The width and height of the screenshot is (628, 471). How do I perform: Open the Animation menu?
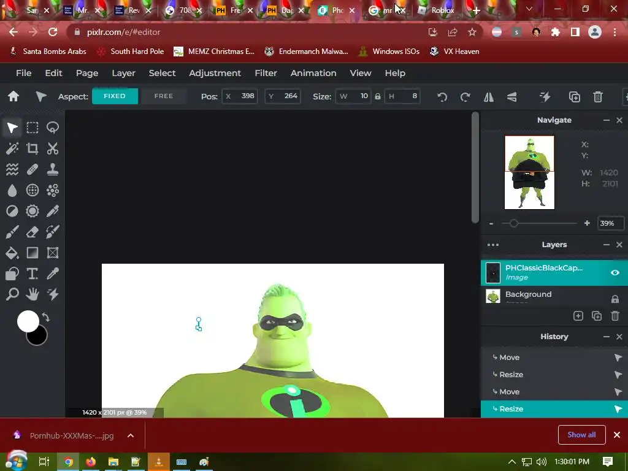[x=313, y=73]
